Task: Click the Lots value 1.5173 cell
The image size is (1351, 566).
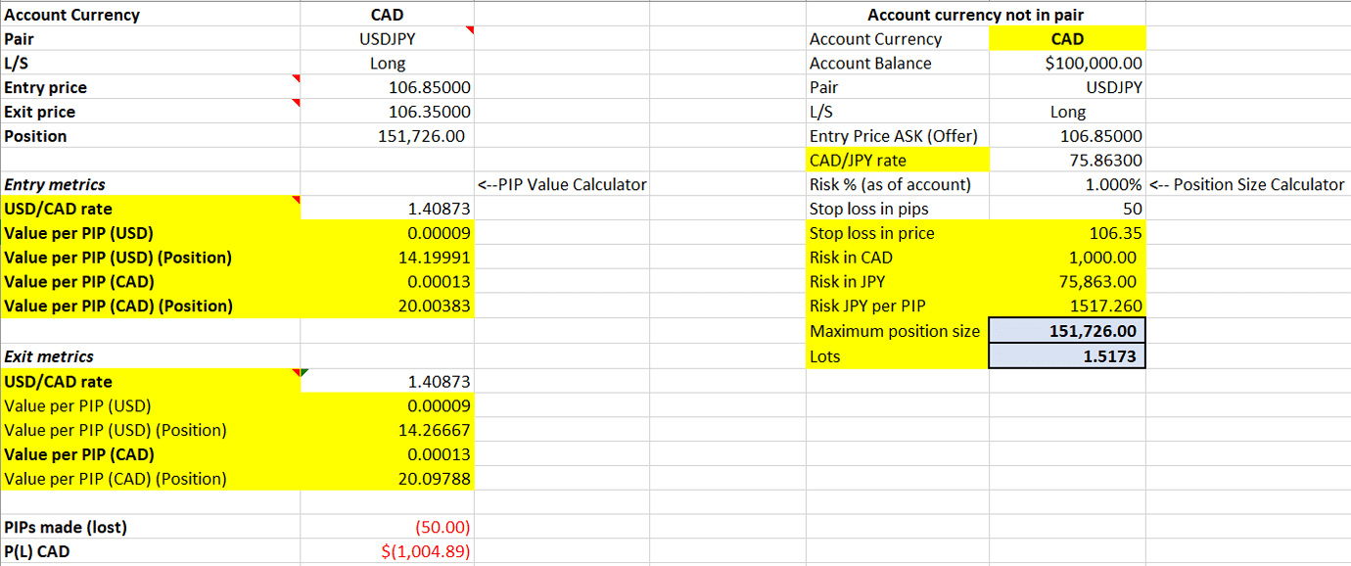Action: tap(1067, 355)
